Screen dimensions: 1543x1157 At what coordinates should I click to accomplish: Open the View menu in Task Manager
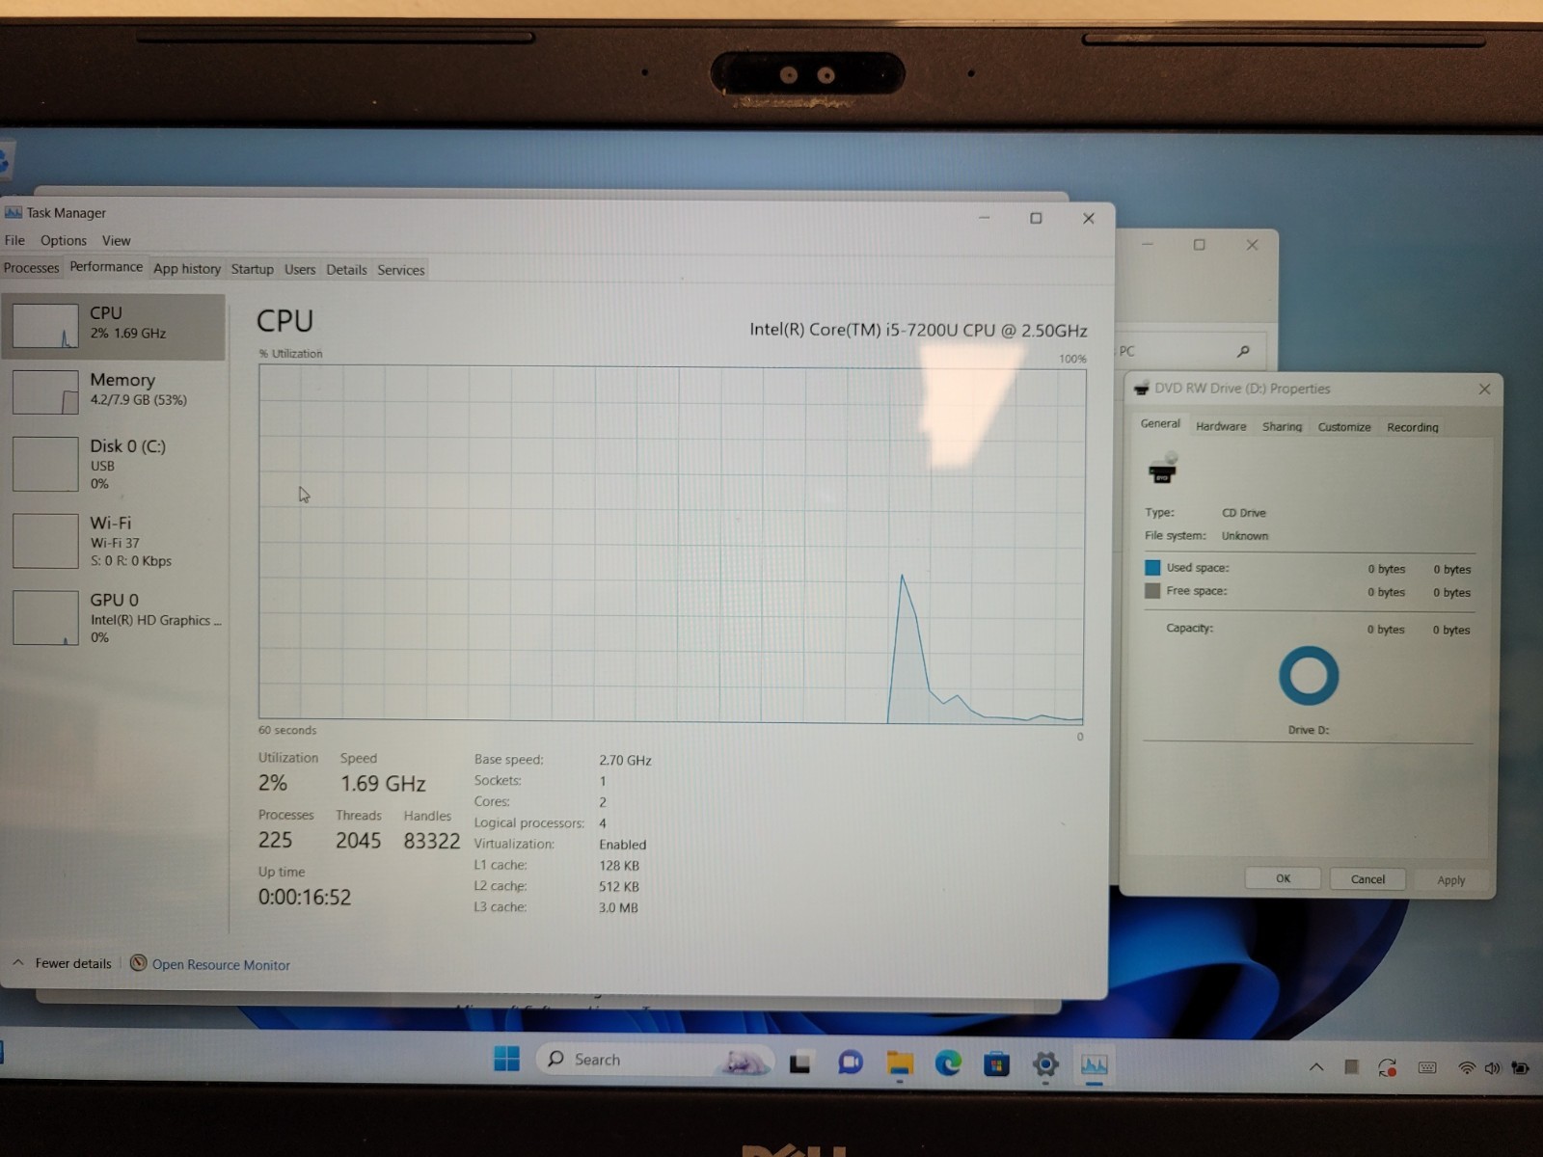point(116,240)
